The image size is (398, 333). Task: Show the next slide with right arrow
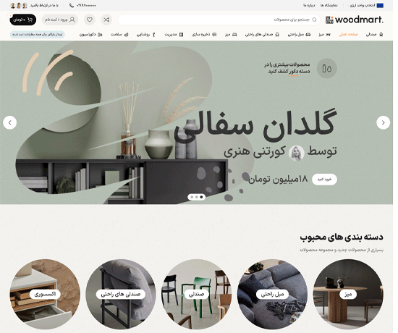coord(383,122)
